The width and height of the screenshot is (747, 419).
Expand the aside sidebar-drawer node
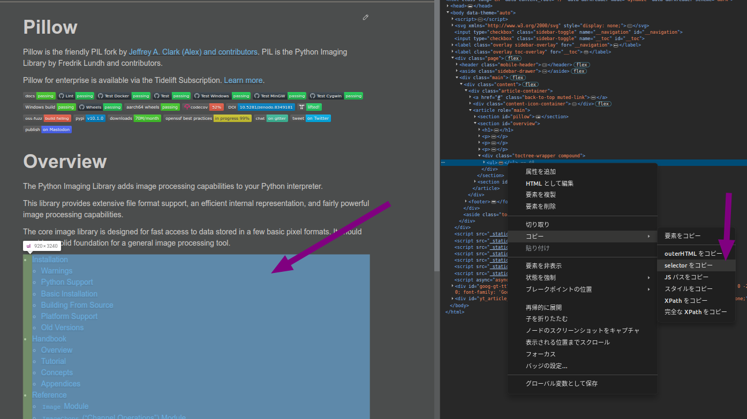(x=457, y=71)
